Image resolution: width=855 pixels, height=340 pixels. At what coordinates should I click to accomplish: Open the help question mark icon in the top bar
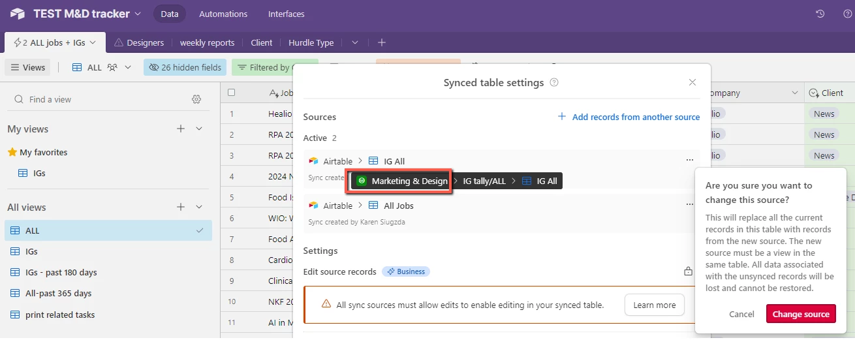tap(847, 14)
